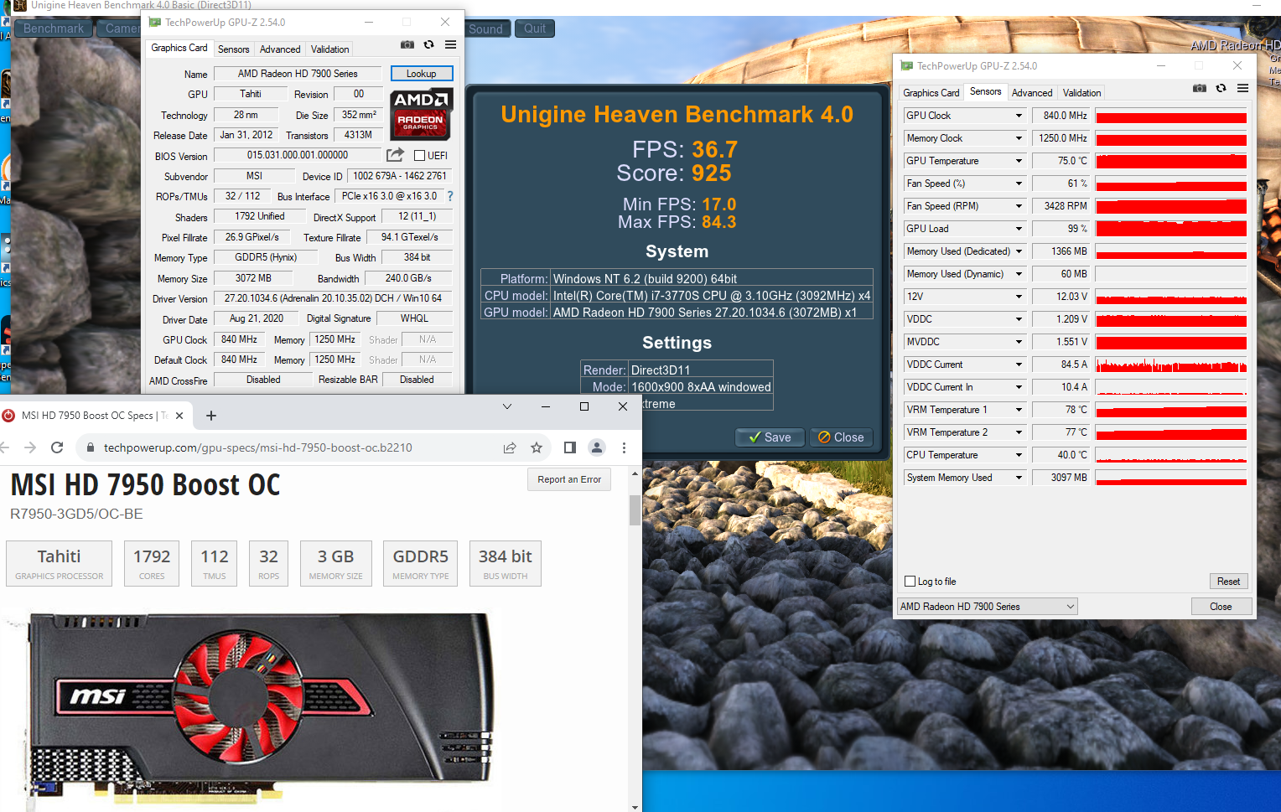Image resolution: width=1281 pixels, height=812 pixels.
Task: Click the Sound button in Heaven
Action: [485, 28]
